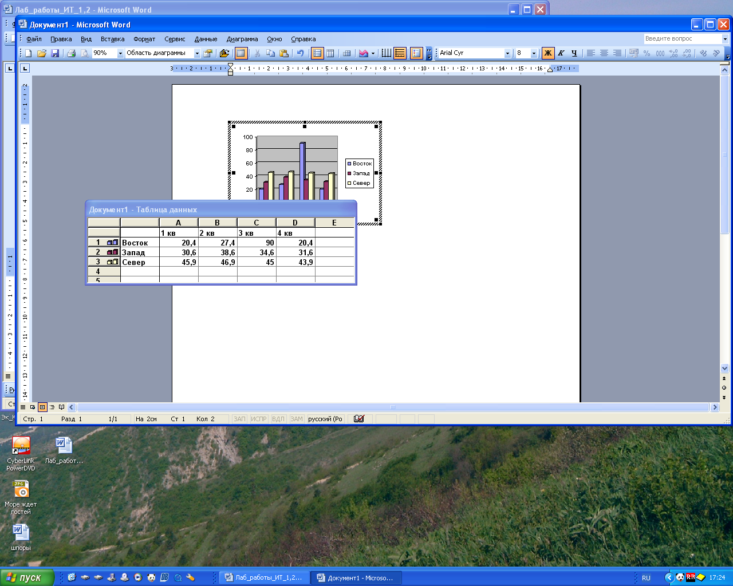Click the Введите вопрос help box

point(683,39)
